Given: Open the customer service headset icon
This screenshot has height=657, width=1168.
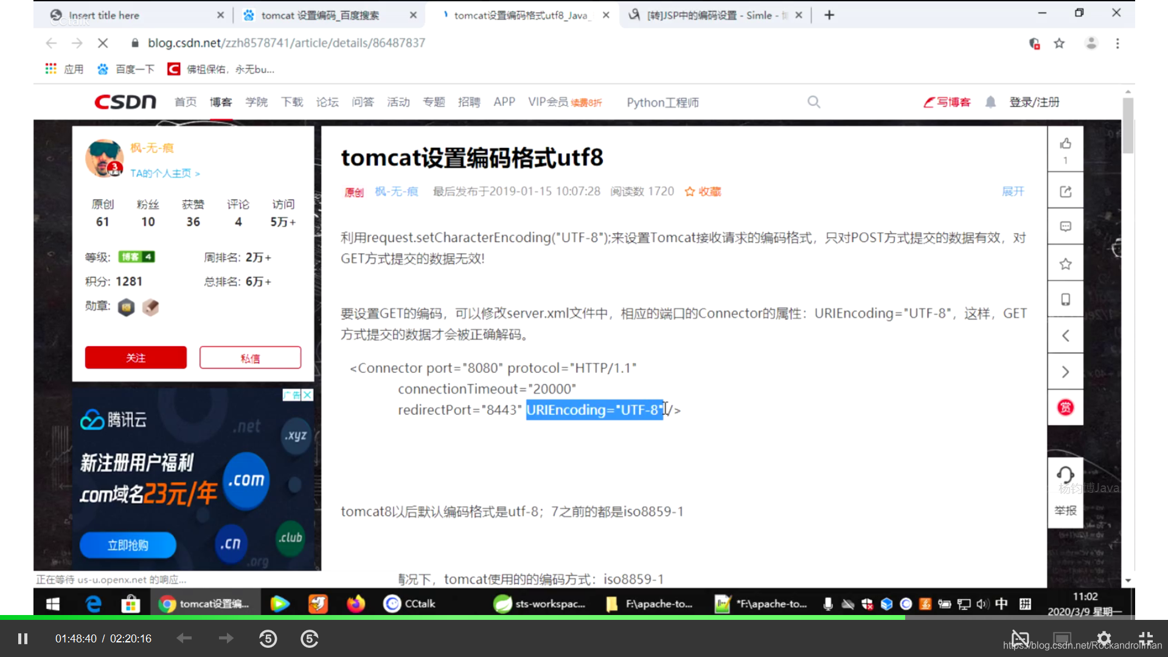Looking at the screenshot, I should (x=1065, y=474).
